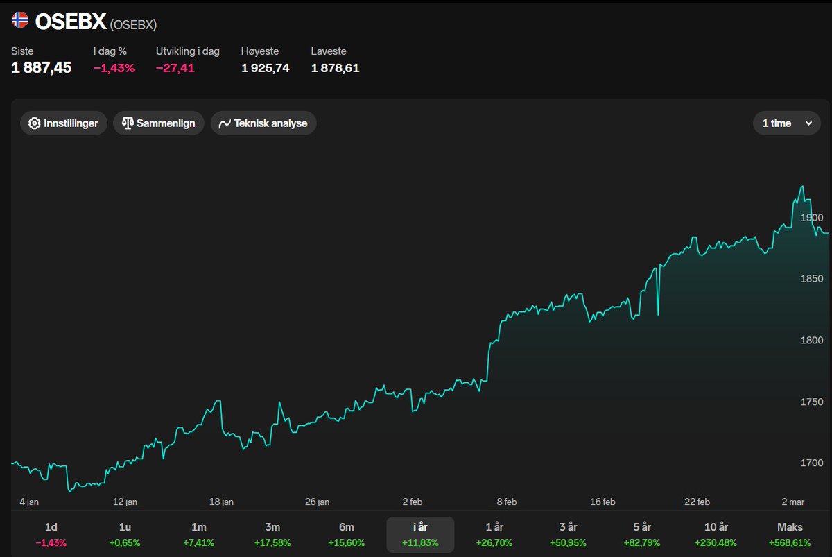832x557 pixels.
Task: Click the 1800 price axis label
Action: click(811, 340)
